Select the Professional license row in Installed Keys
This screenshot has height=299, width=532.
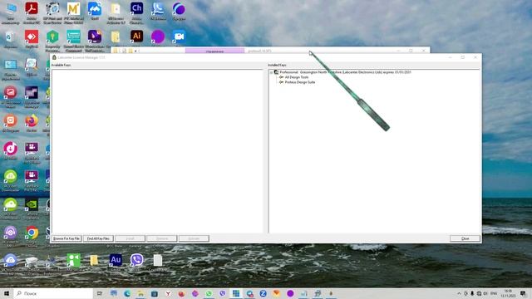pyautogui.click(x=346, y=72)
